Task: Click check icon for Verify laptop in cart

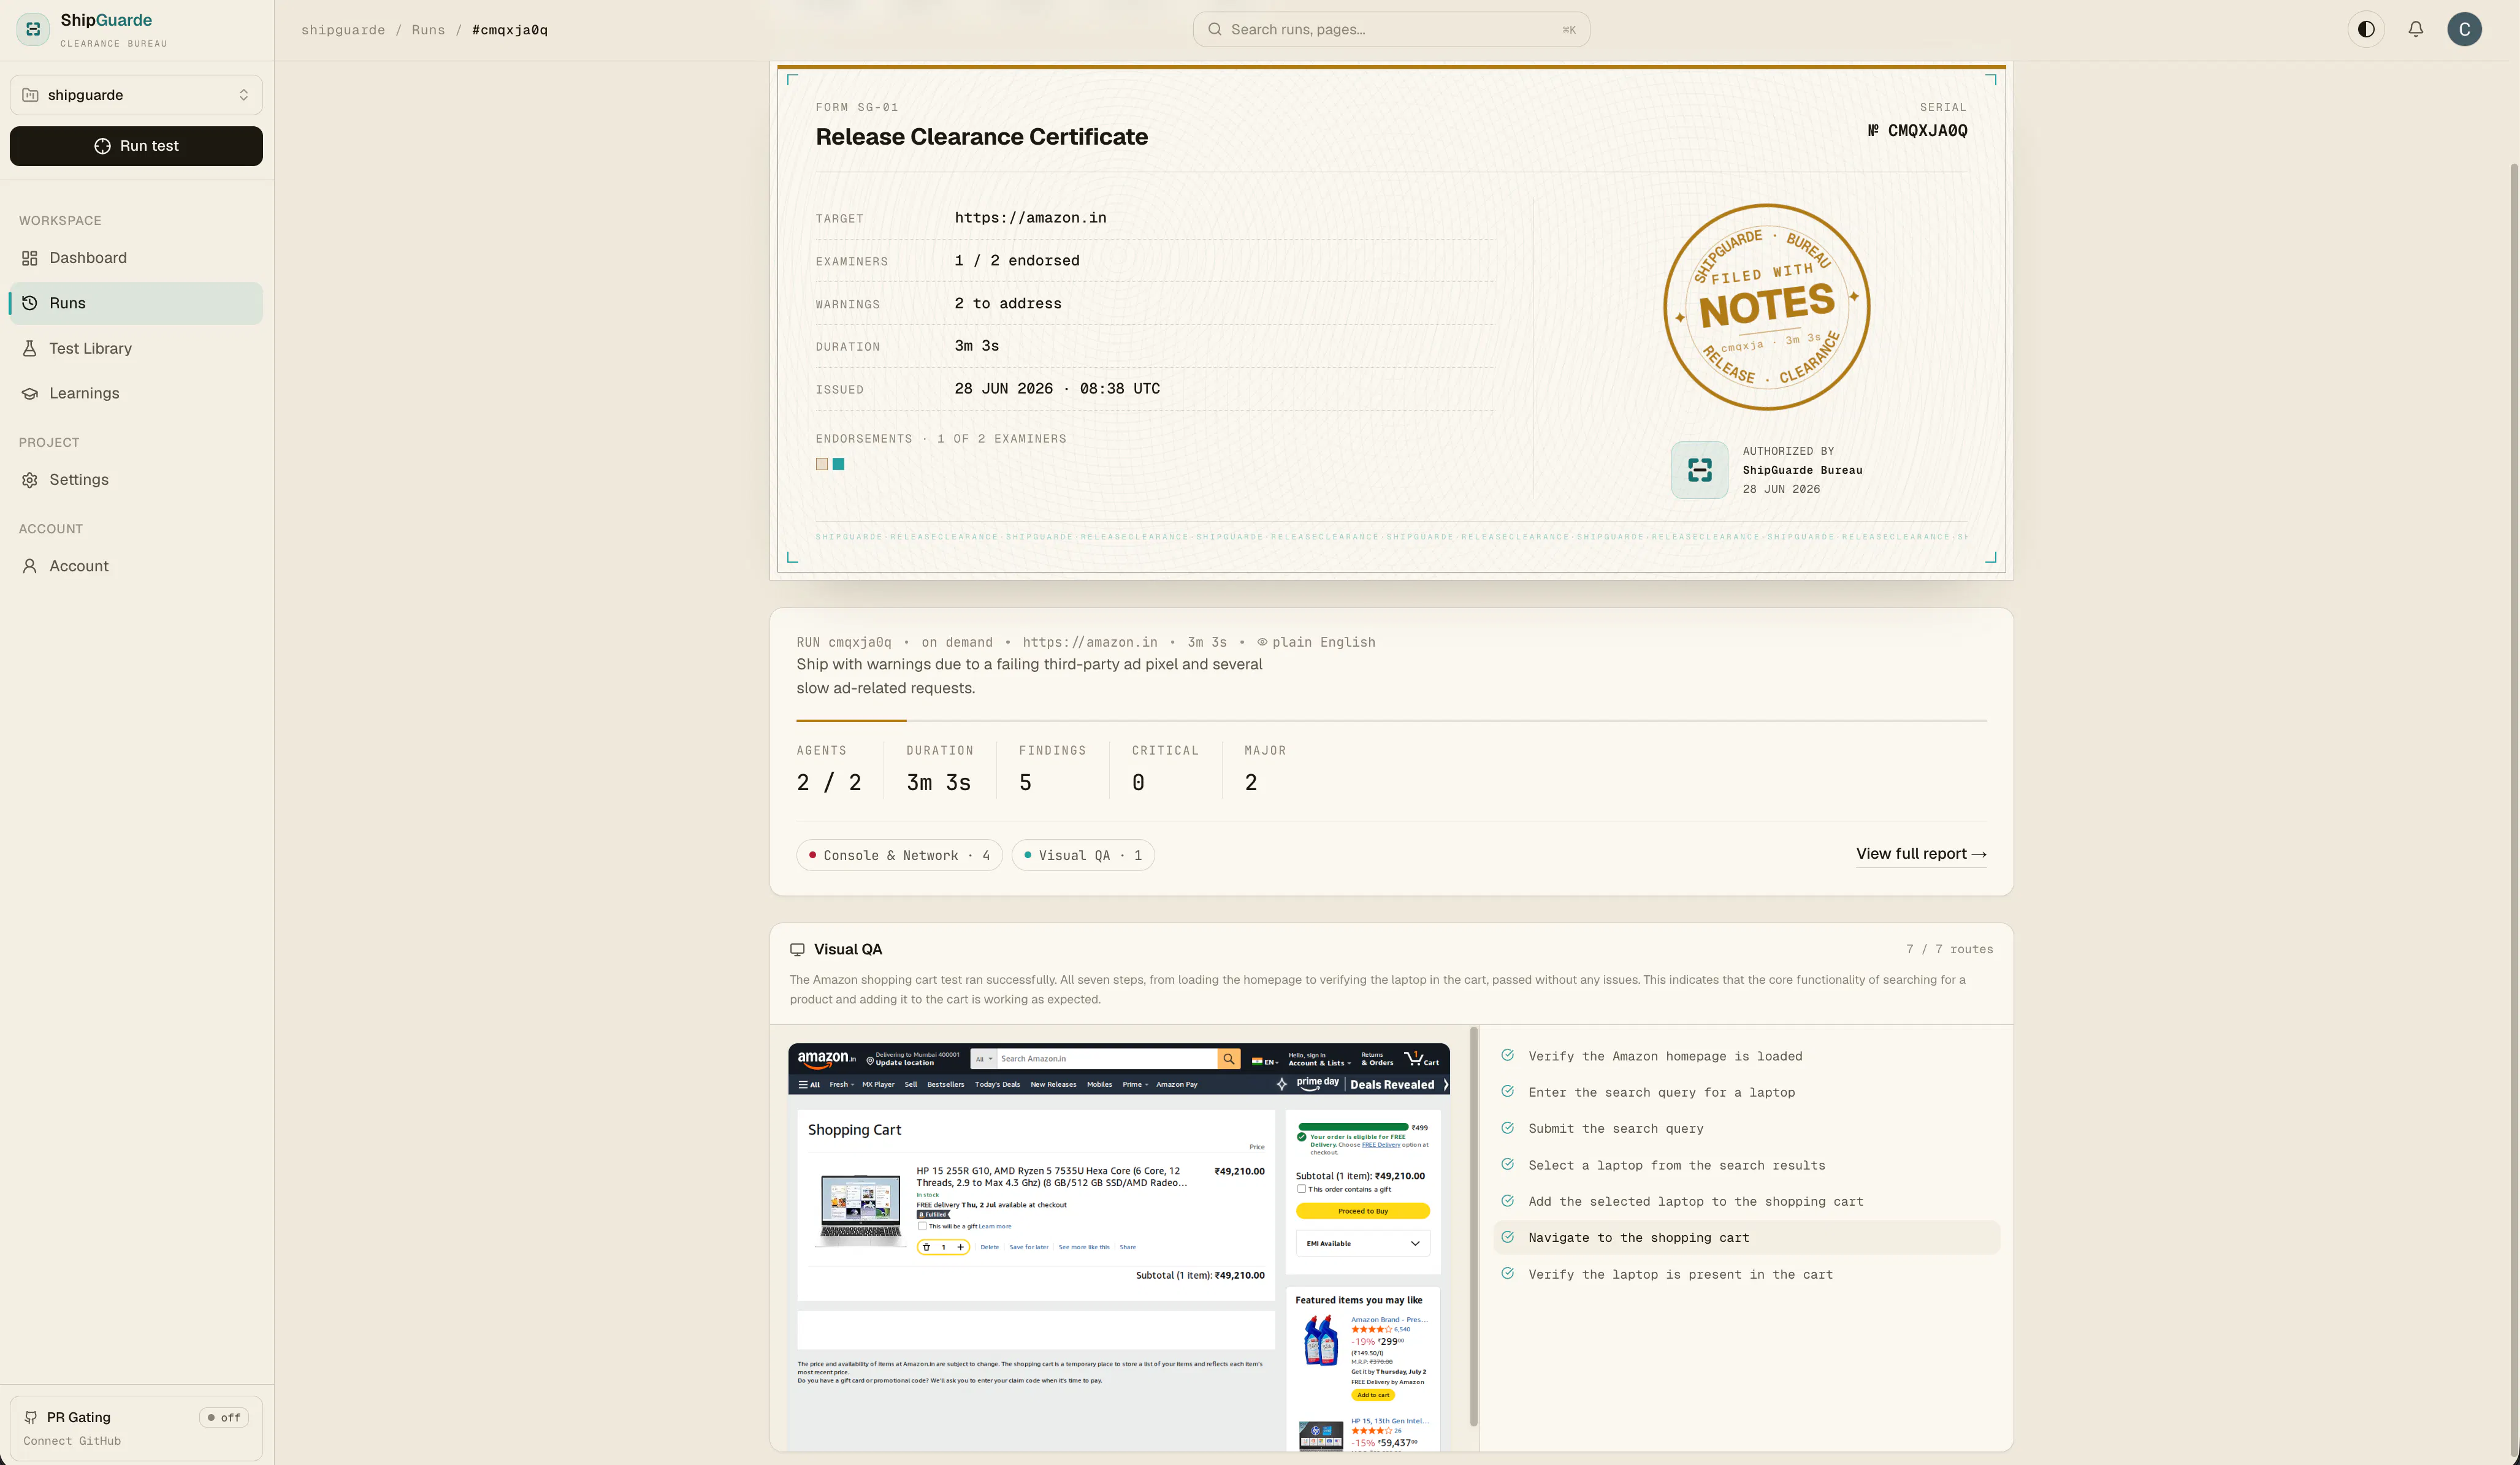Action: 1507,1273
